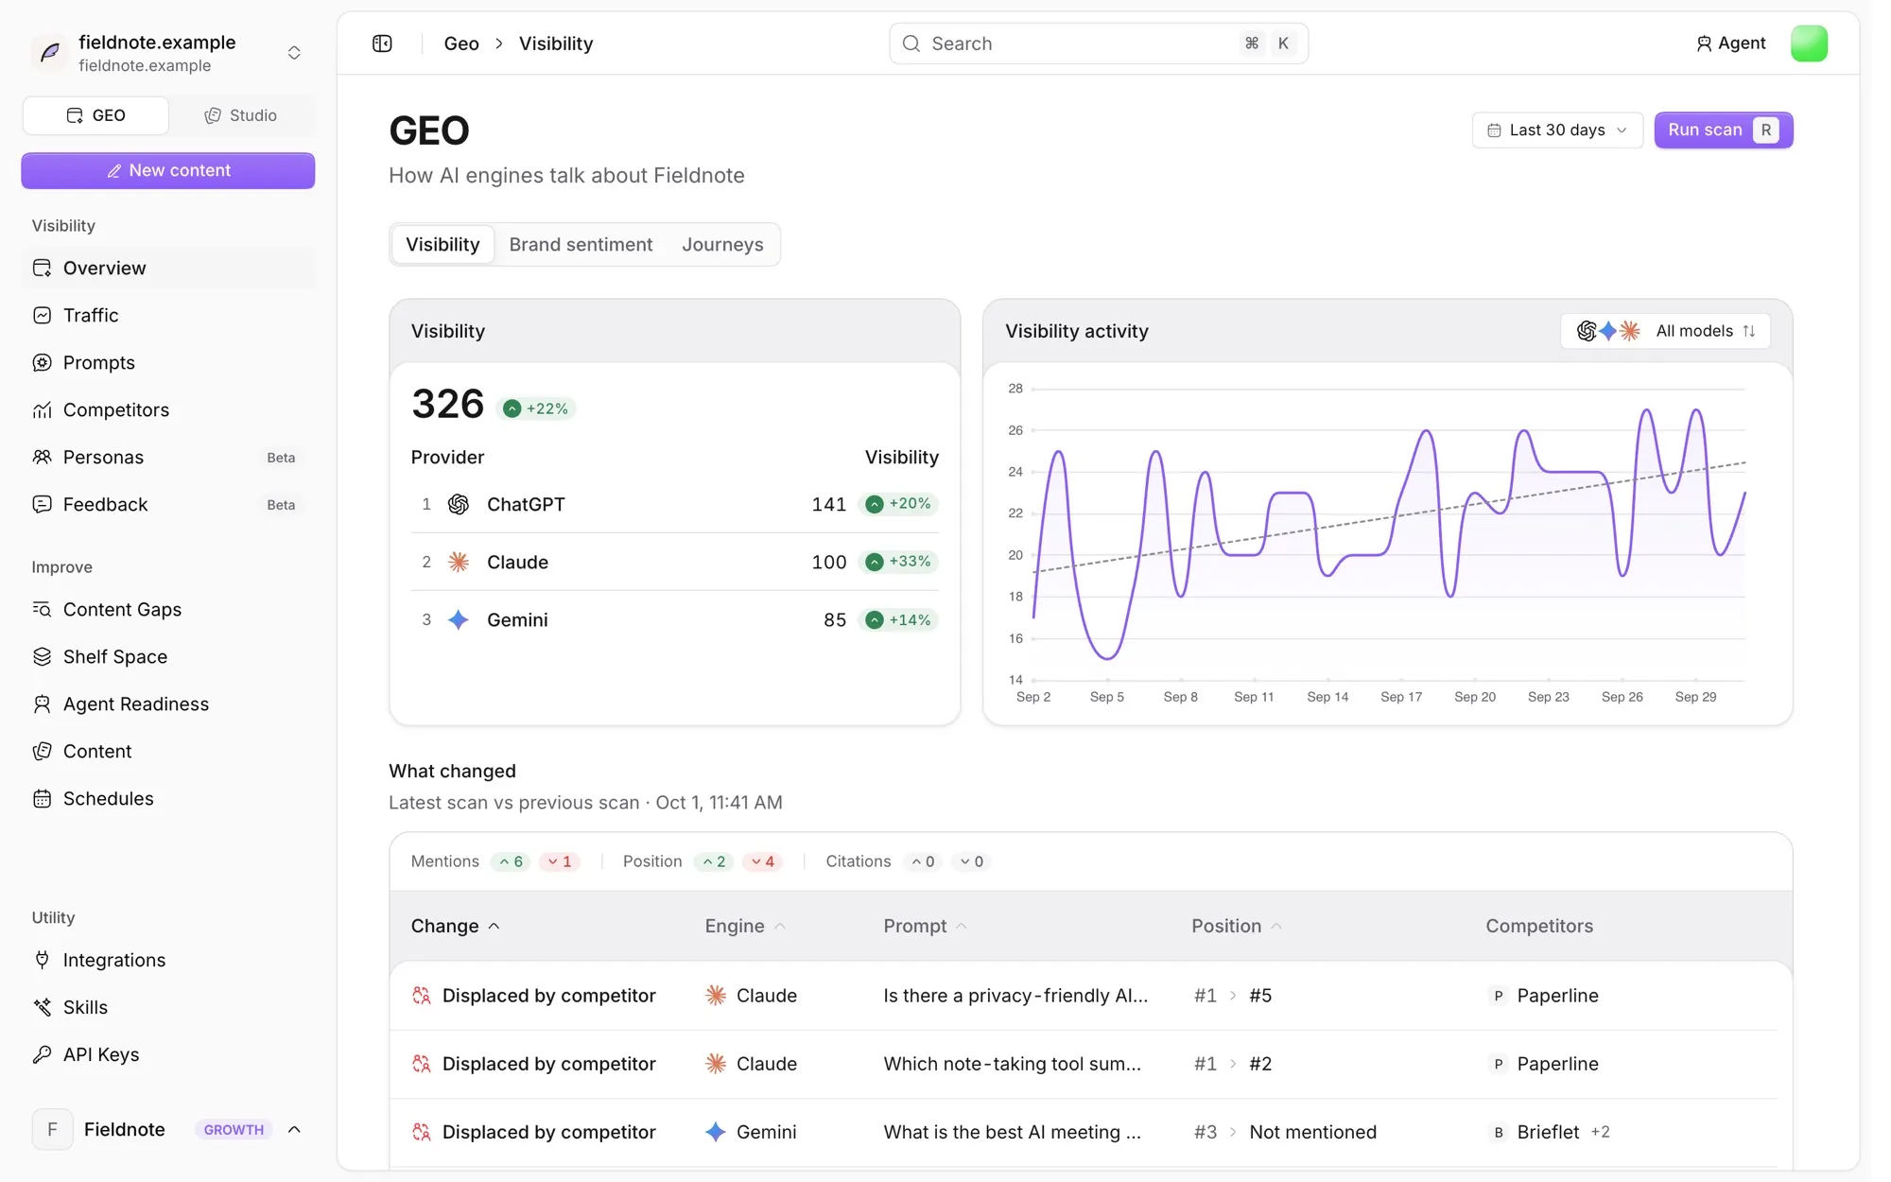Viewport: 1891px width, 1182px height.
Task: Open Skills utility
Action: (x=168, y=1007)
